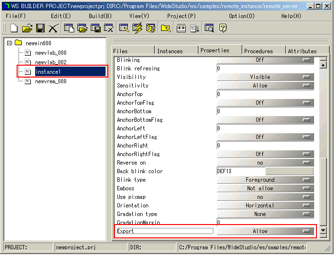Click the grid with down-arrows toolbar icon
This screenshot has width=335, height=255.
tap(181, 28)
